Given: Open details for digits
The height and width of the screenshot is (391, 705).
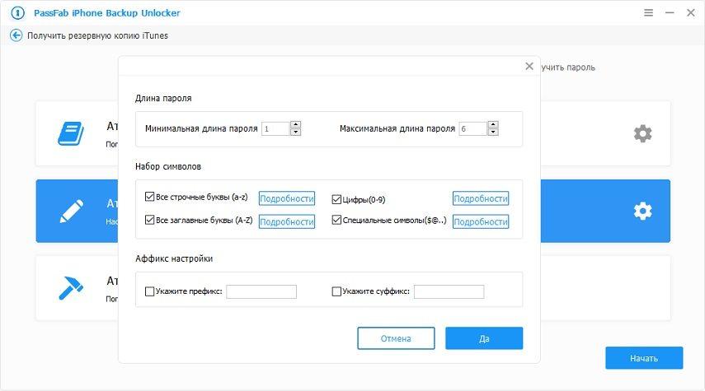Looking at the screenshot, I should (481, 198).
